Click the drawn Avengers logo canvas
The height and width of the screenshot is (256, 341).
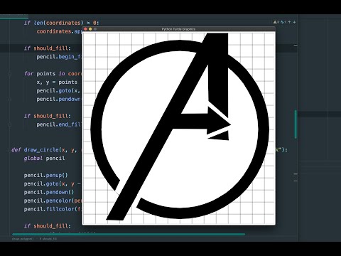pos(179,128)
